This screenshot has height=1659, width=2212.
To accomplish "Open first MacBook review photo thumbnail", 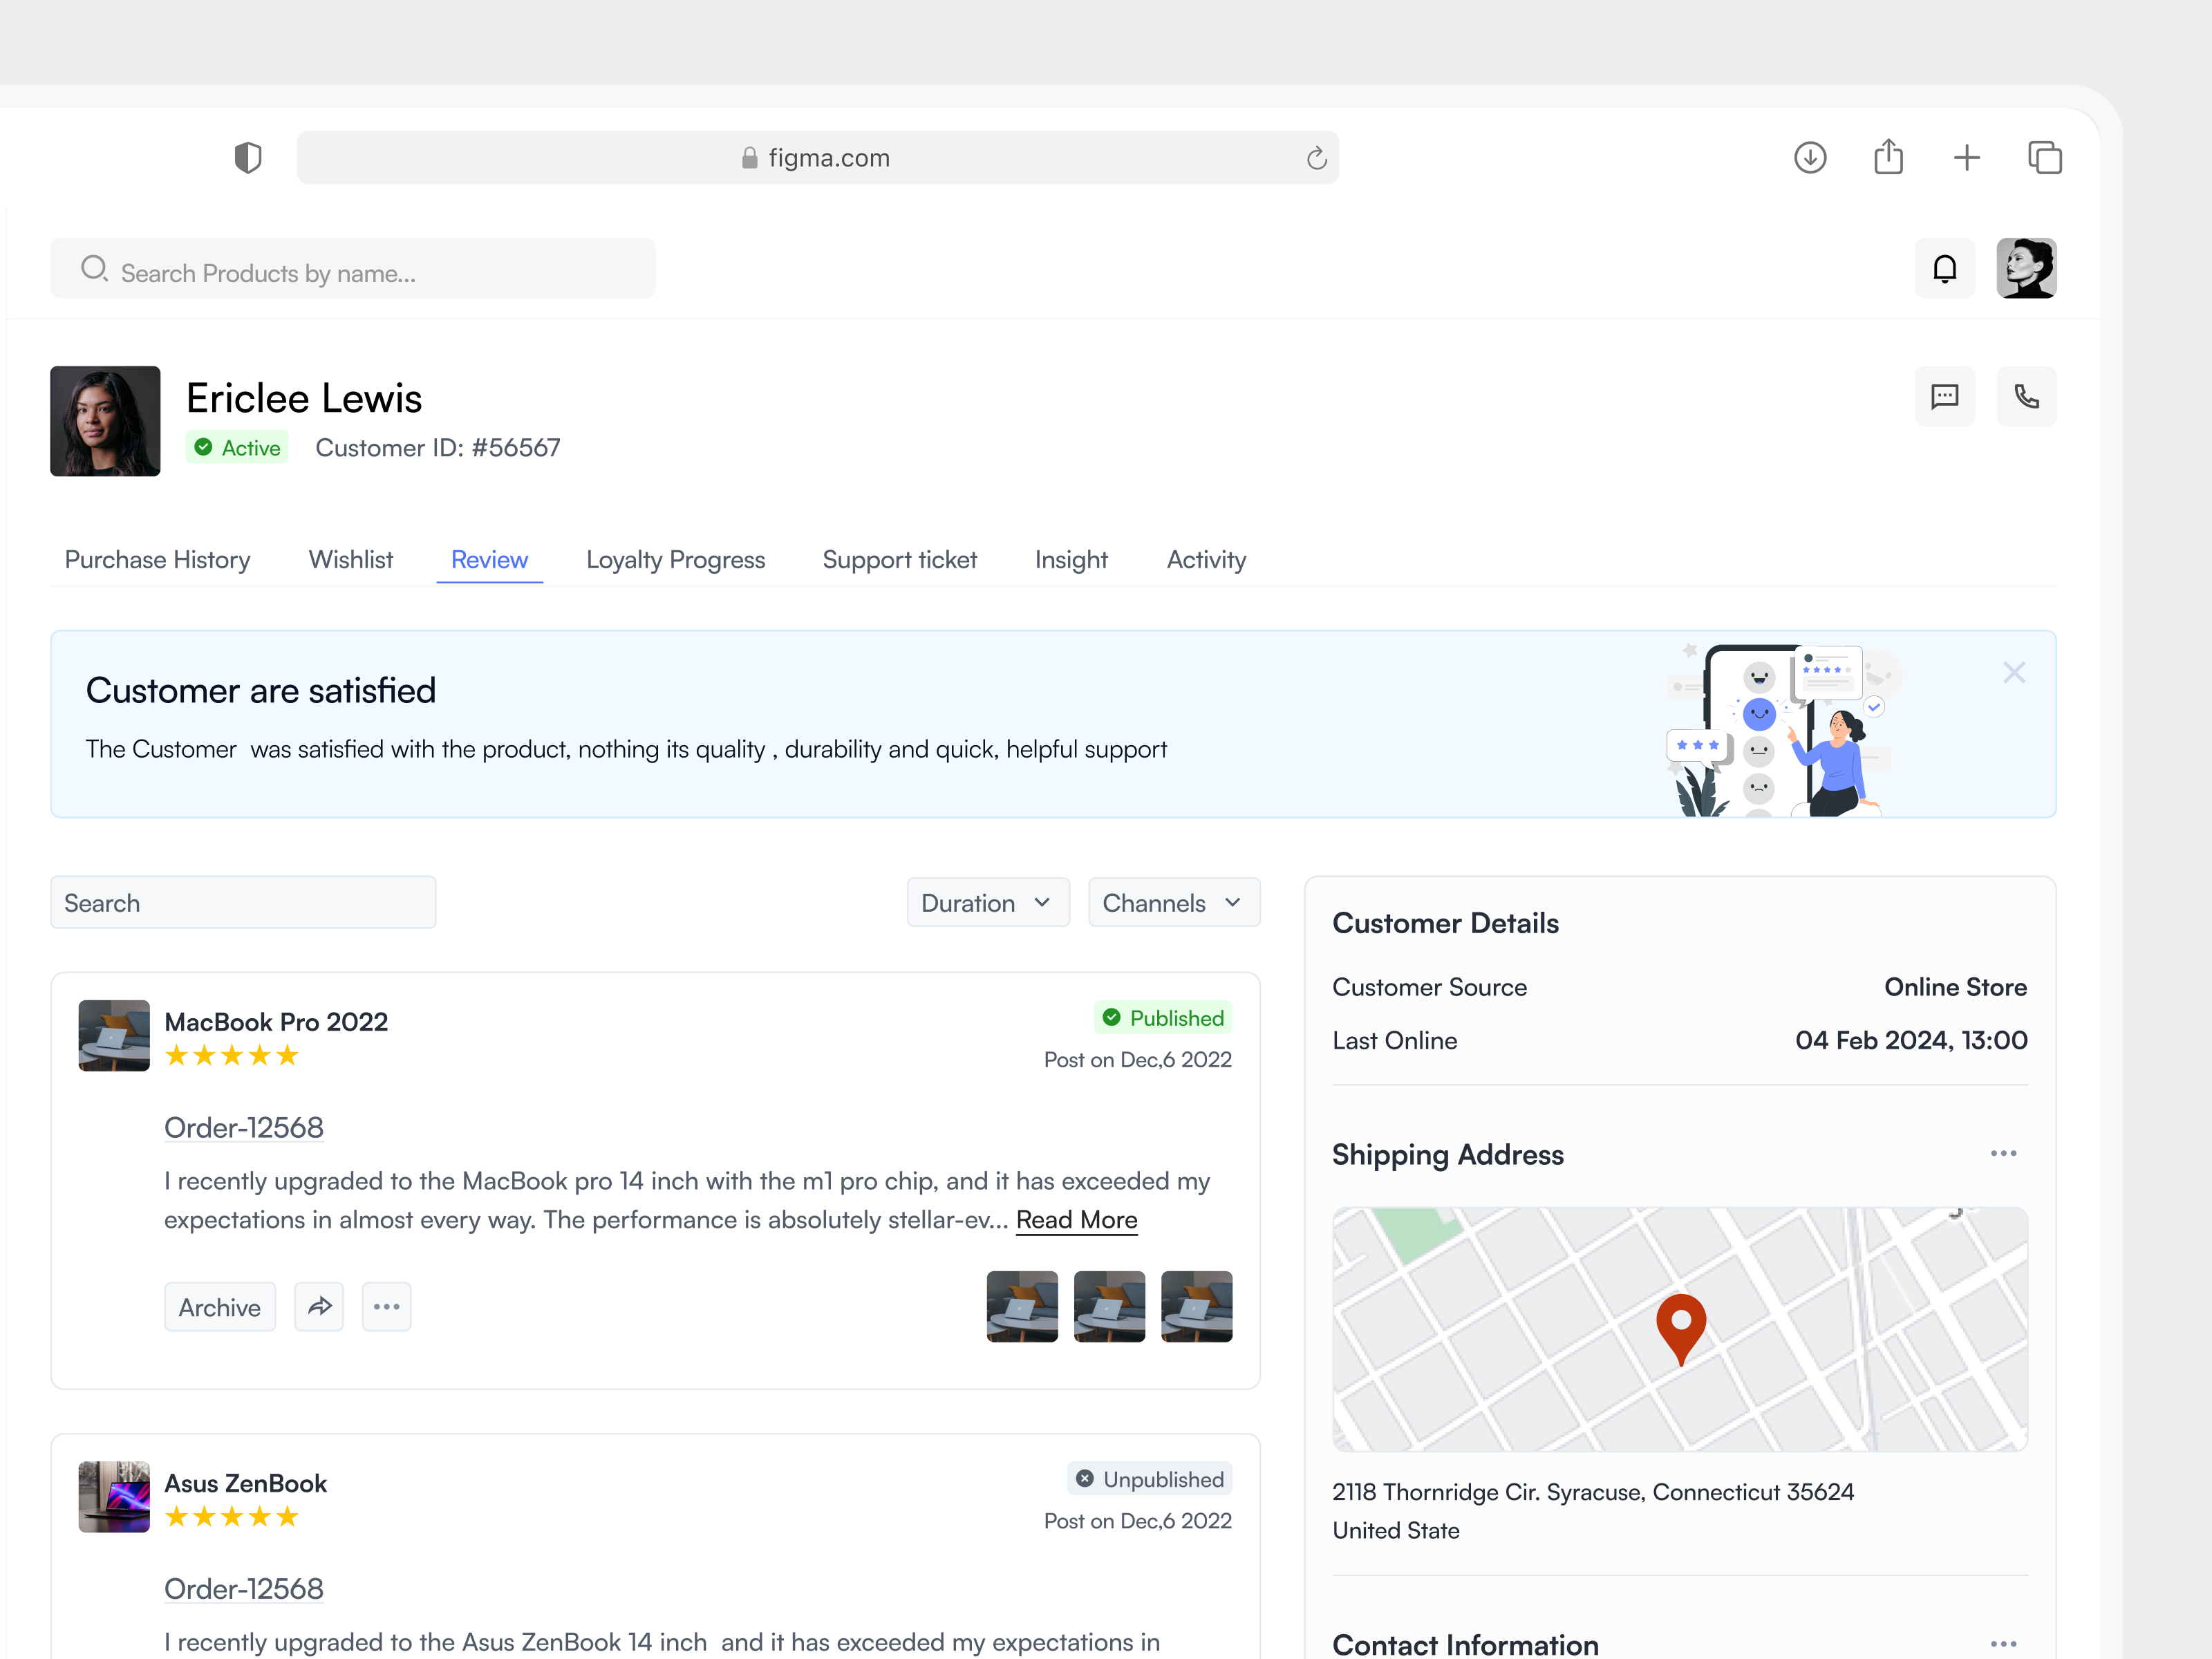I will click(x=1022, y=1306).
